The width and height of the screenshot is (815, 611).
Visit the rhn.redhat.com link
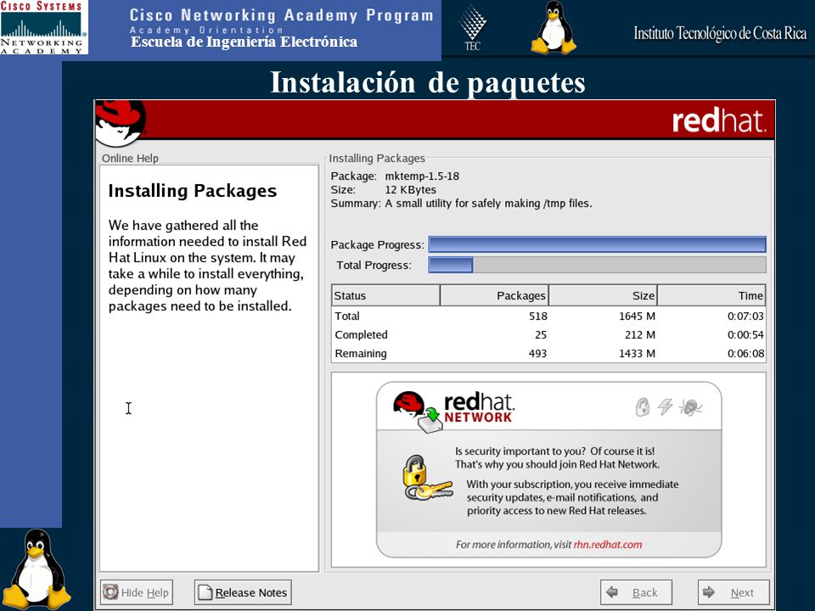[x=608, y=545]
